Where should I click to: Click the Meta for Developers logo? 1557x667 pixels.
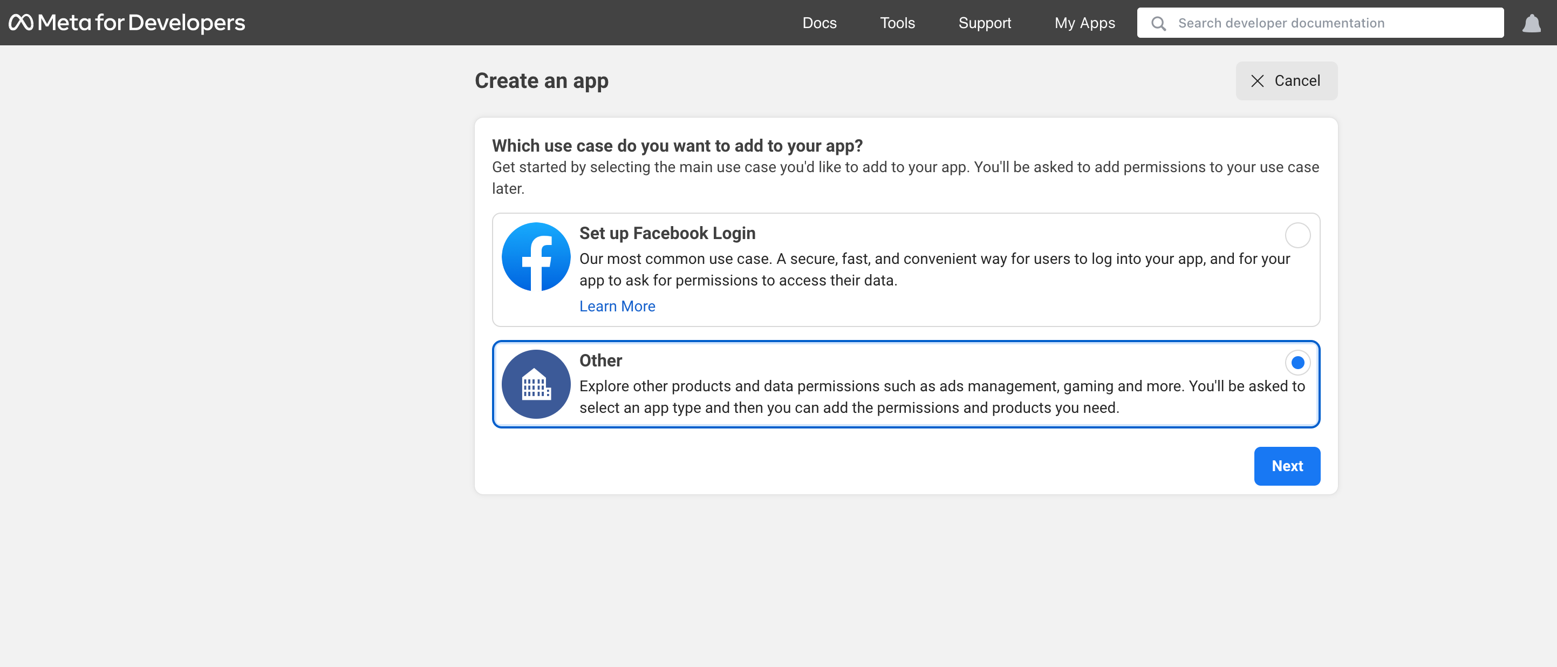tap(126, 23)
